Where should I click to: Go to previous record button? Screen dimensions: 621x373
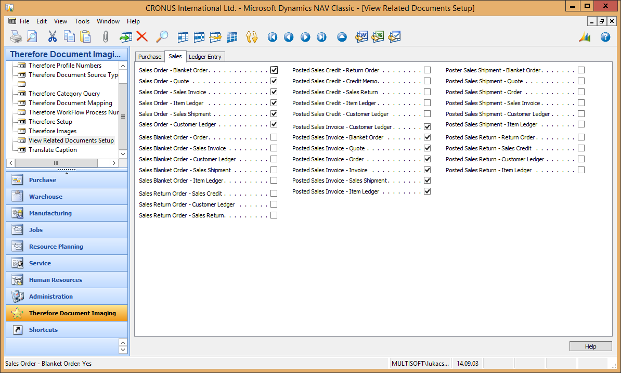[x=289, y=37]
